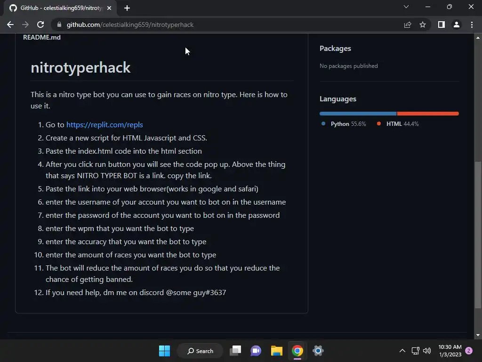Click the discord @some guy#3637 line
This screenshot has height=362, width=482.
[x=136, y=292]
